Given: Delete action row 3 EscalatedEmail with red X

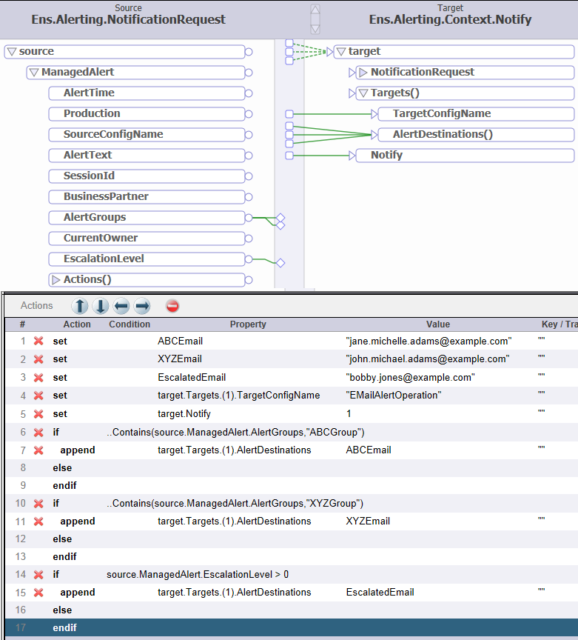Looking at the screenshot, I should click(x=38, y=378).
